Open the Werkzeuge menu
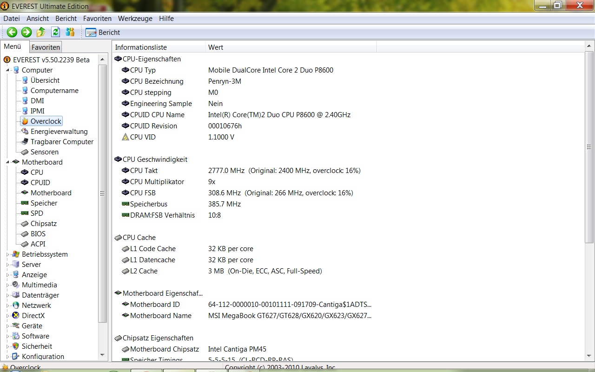This screenshot has height=372, width=595. 135,19
